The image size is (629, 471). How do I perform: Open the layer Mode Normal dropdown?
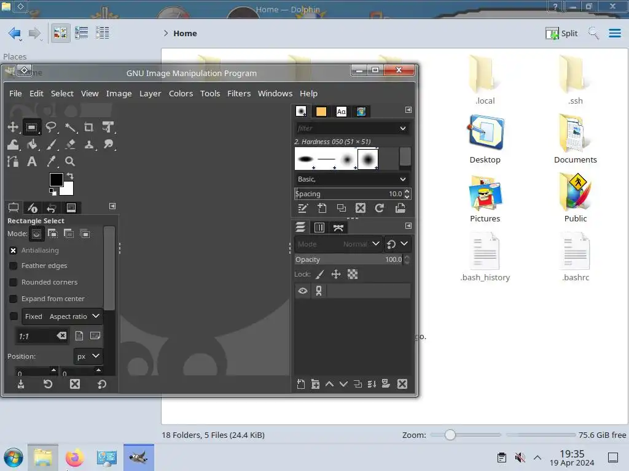[338, 244]
